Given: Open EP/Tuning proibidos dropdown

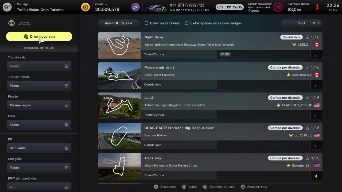Looking at the screenshot, I should pos(39,187).
